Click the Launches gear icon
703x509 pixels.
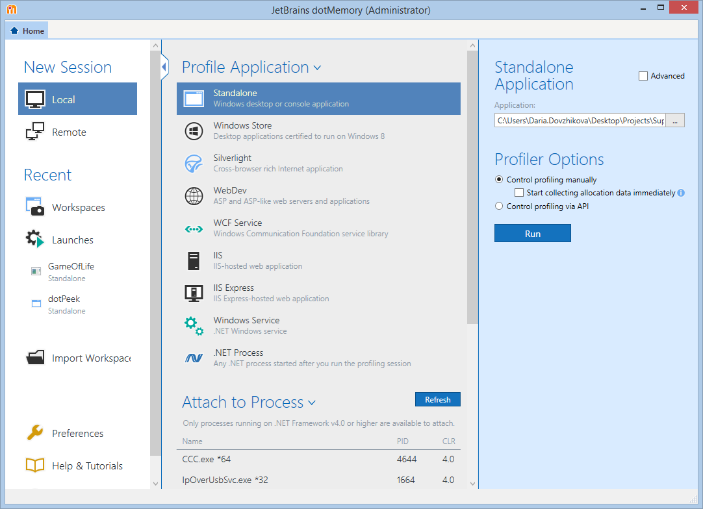(x=35, y=239)
